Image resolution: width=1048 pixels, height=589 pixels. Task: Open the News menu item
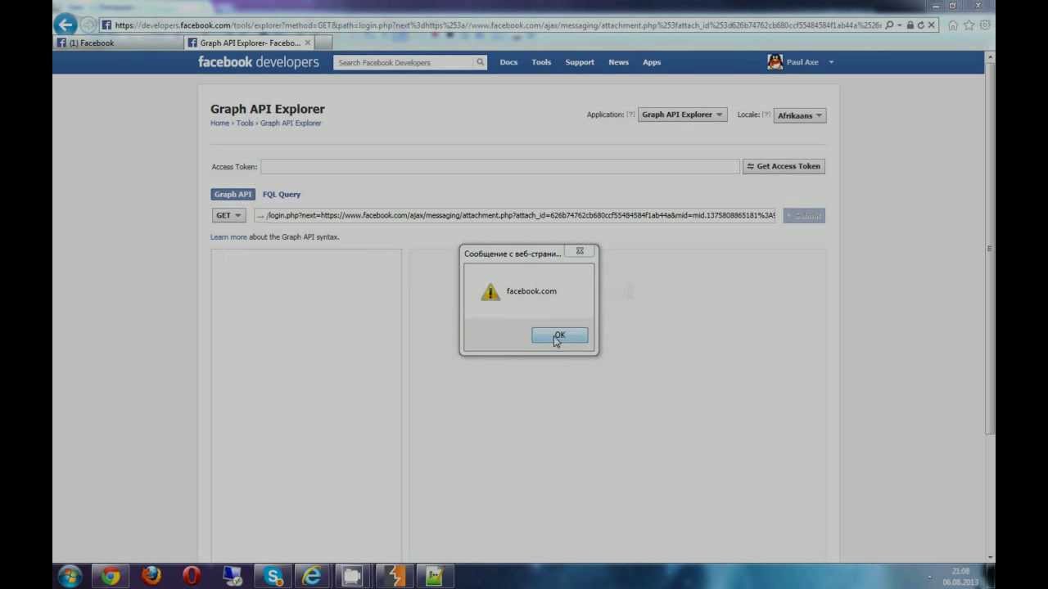[618, 62]
